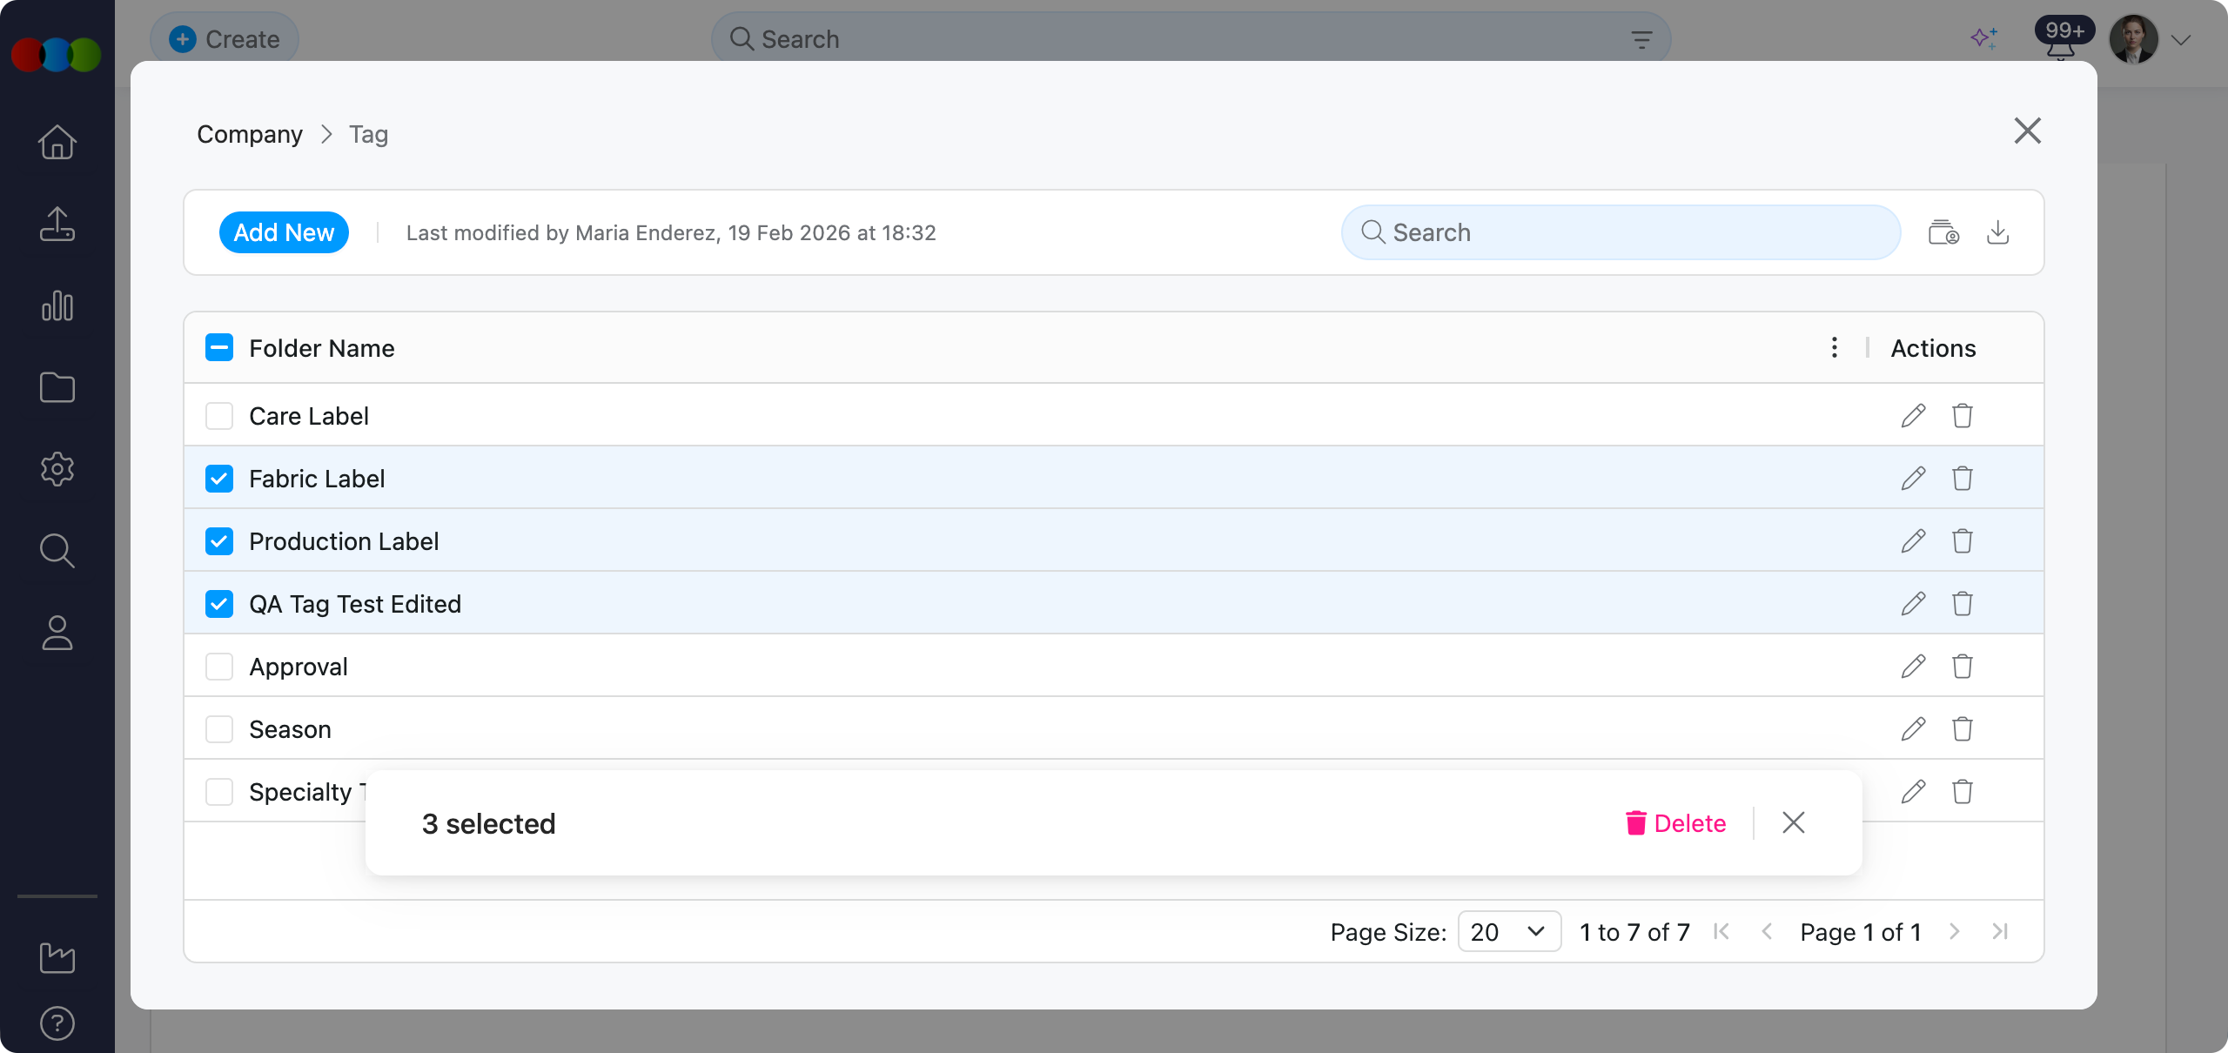The width and height of the screenshot is (2228, 1053).
Task: Click the tag Search input field
Action: [1621, 232]
